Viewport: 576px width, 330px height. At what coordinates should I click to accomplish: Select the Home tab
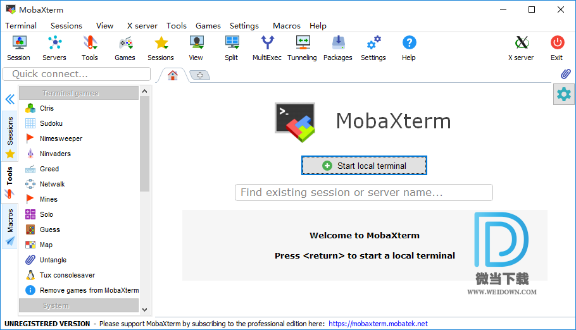[173, 75]
